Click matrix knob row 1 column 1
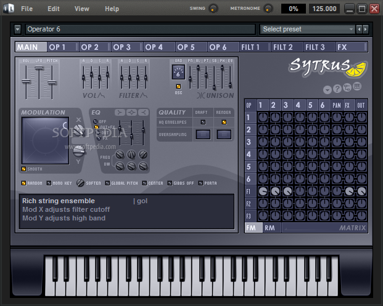This screenshot has width=383, height=306. tap(263, 117)
